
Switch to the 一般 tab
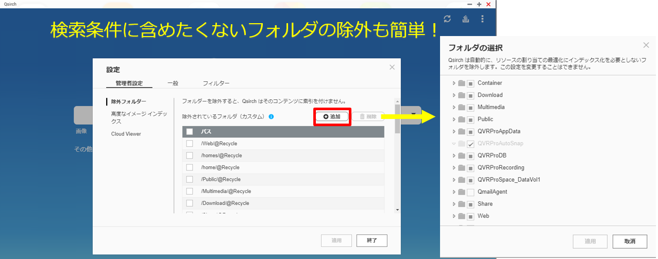tap(173, 83)
